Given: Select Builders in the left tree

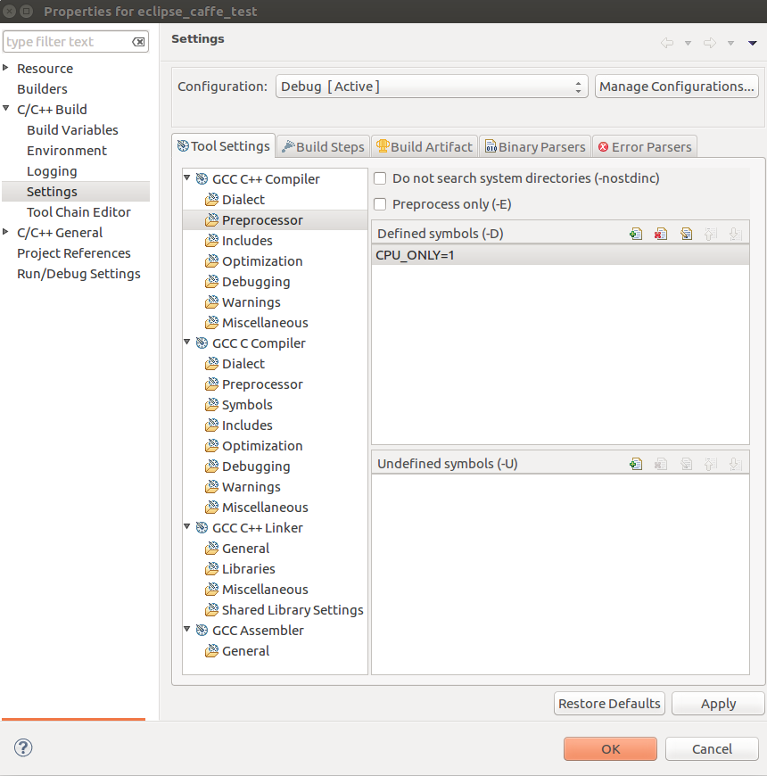Looking at the screenshot, I should [42, 89].
